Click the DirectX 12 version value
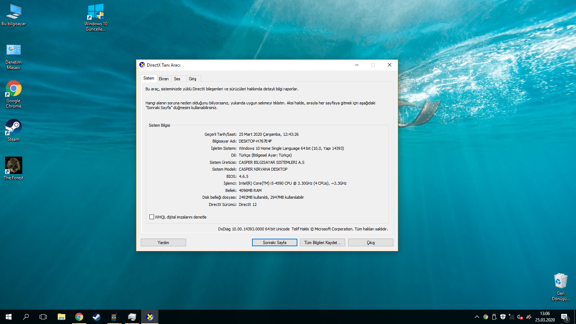Image resolution: width=576 pixels, height=324 pixels. tap(248, 204)
